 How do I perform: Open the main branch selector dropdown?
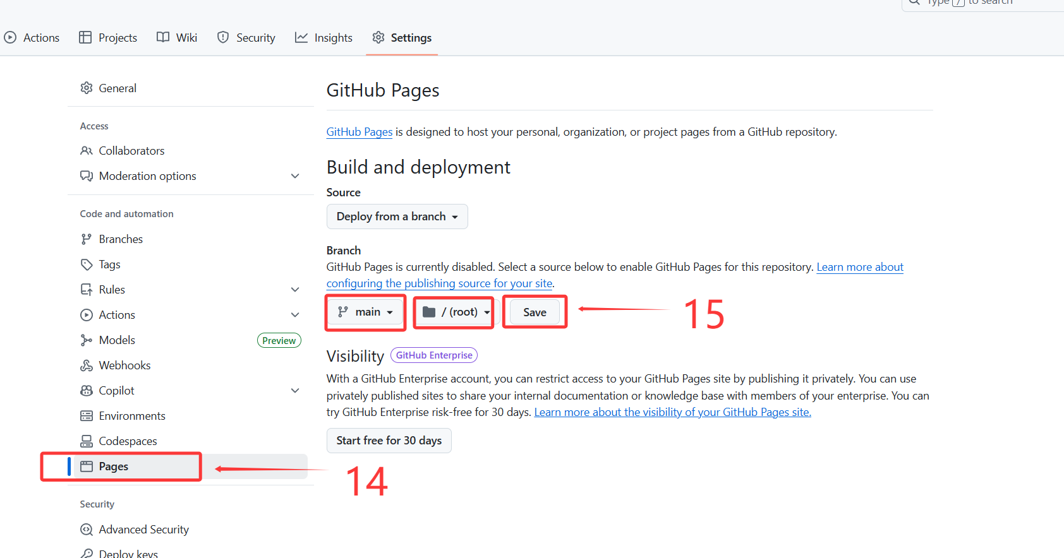click(x=366, y=312)
